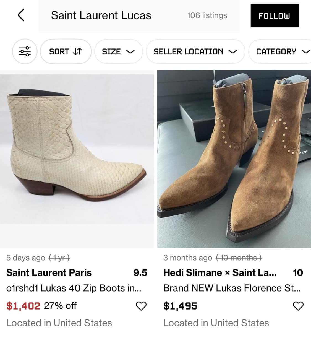Screen dimensions: 311x343
Task: Open the brown suede studded boots photo
Action: pyautogui.click(x=234, y=159)
